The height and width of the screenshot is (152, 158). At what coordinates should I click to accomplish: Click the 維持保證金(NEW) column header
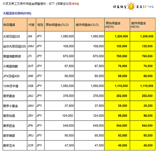click(x=143, y=25)
